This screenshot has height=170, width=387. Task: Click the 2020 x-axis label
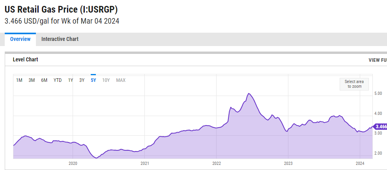click(x=73, y=163)
